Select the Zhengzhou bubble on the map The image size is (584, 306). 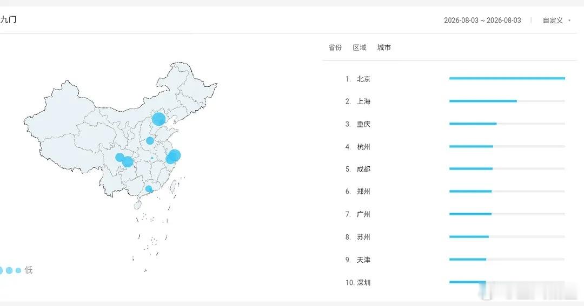pyautogui.click(x=150, y=140)
